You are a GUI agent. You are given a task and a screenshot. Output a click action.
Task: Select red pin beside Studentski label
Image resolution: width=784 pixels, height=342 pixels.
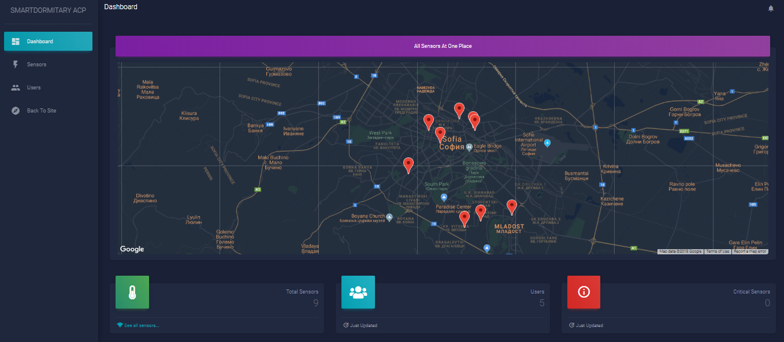click(480, 212)
